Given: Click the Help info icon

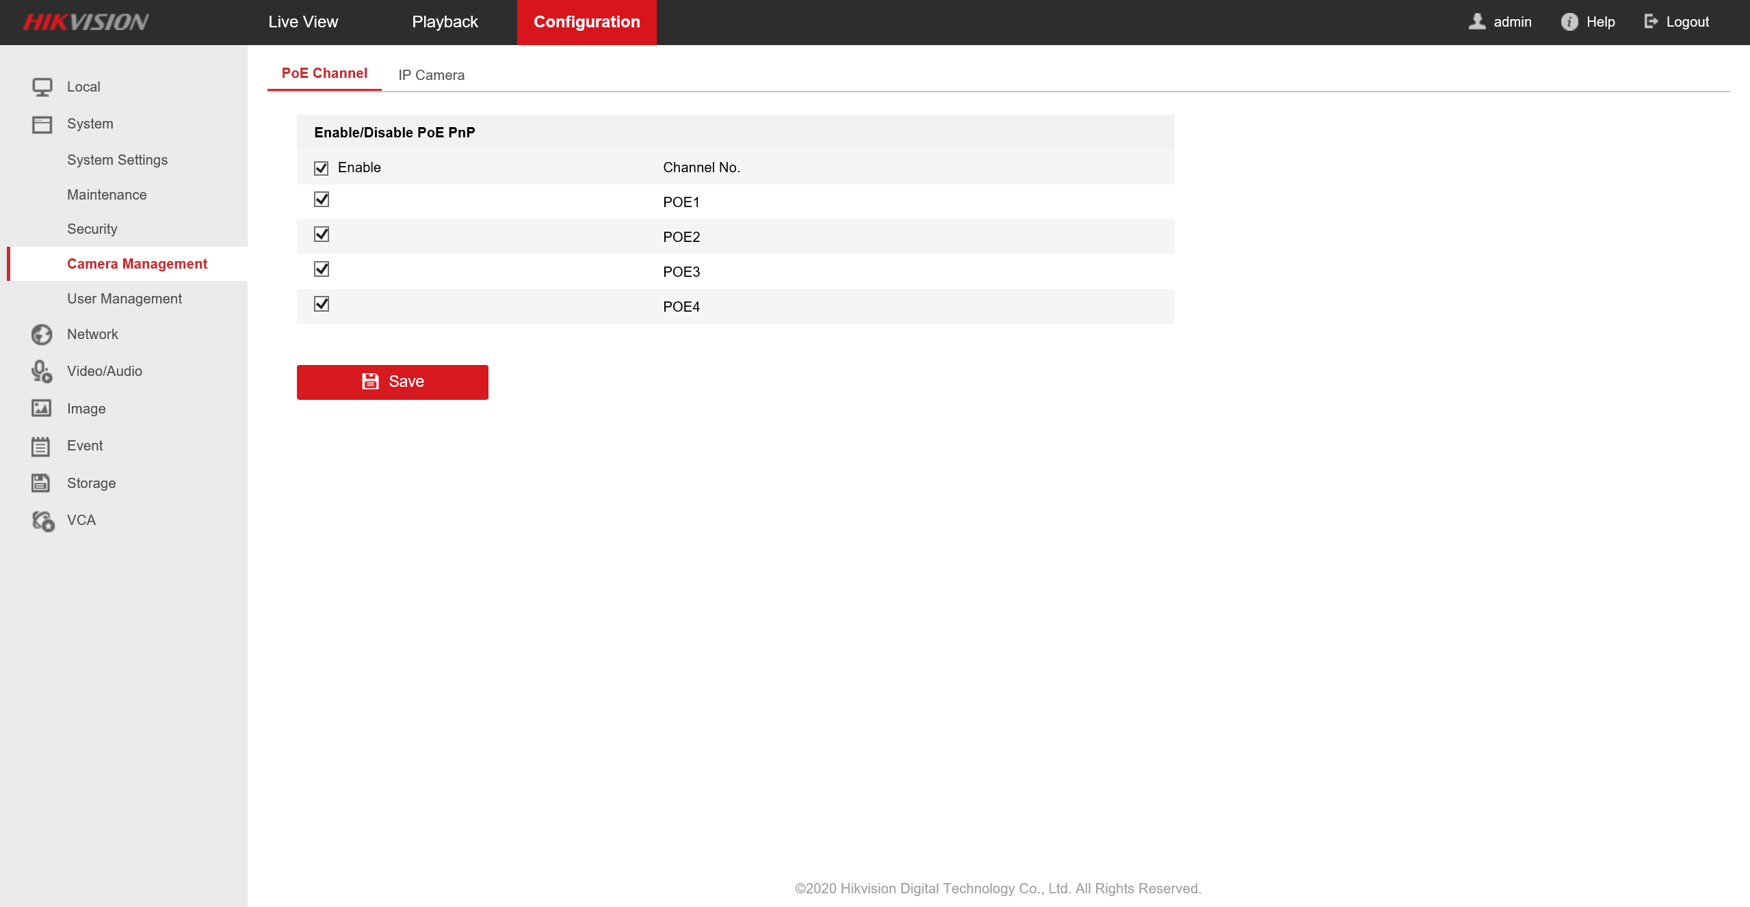Looking at the screenshot, I should (x=1569, y=22).
